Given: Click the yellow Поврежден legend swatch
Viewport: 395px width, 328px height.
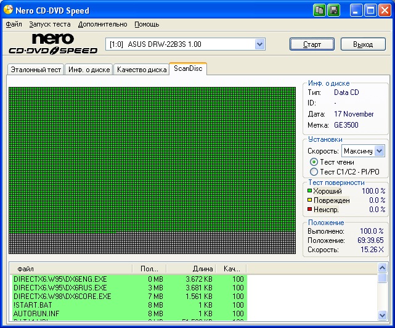Looking at the screenshot, I should (x=309, y=200).
